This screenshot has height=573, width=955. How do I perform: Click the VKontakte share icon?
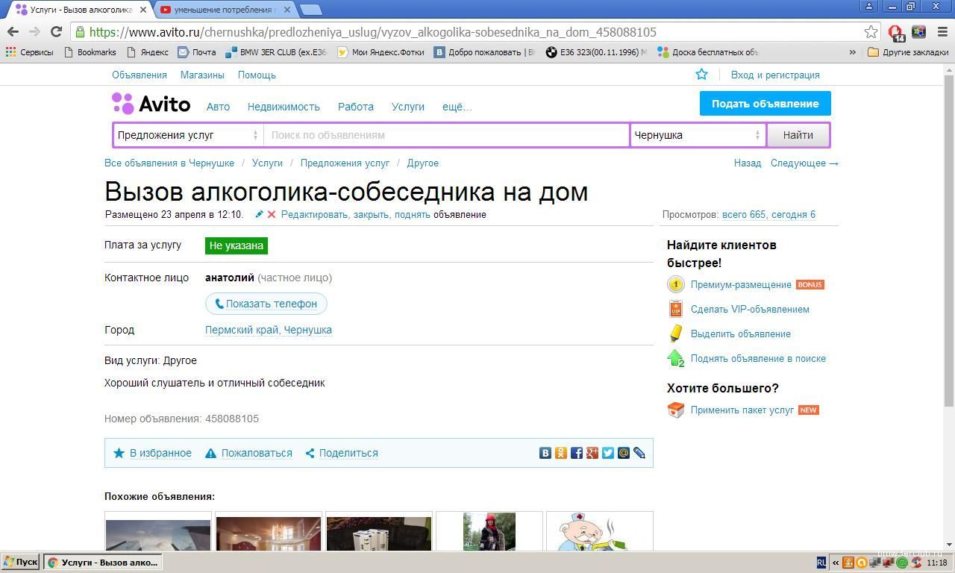(545, 453)
